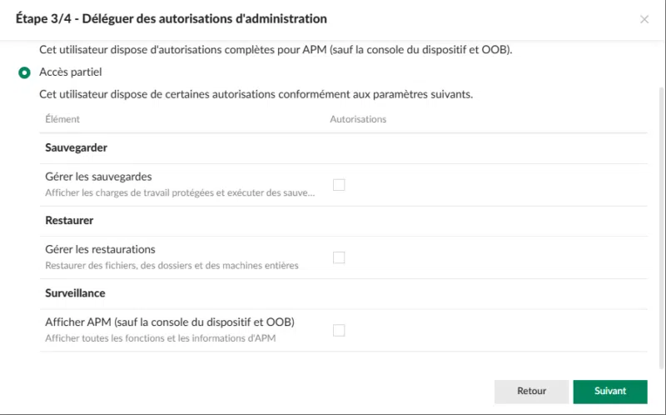Close the delegation dialog with the X icon
666x415 pixels.
pyautogui.click(x=644, y=19)
